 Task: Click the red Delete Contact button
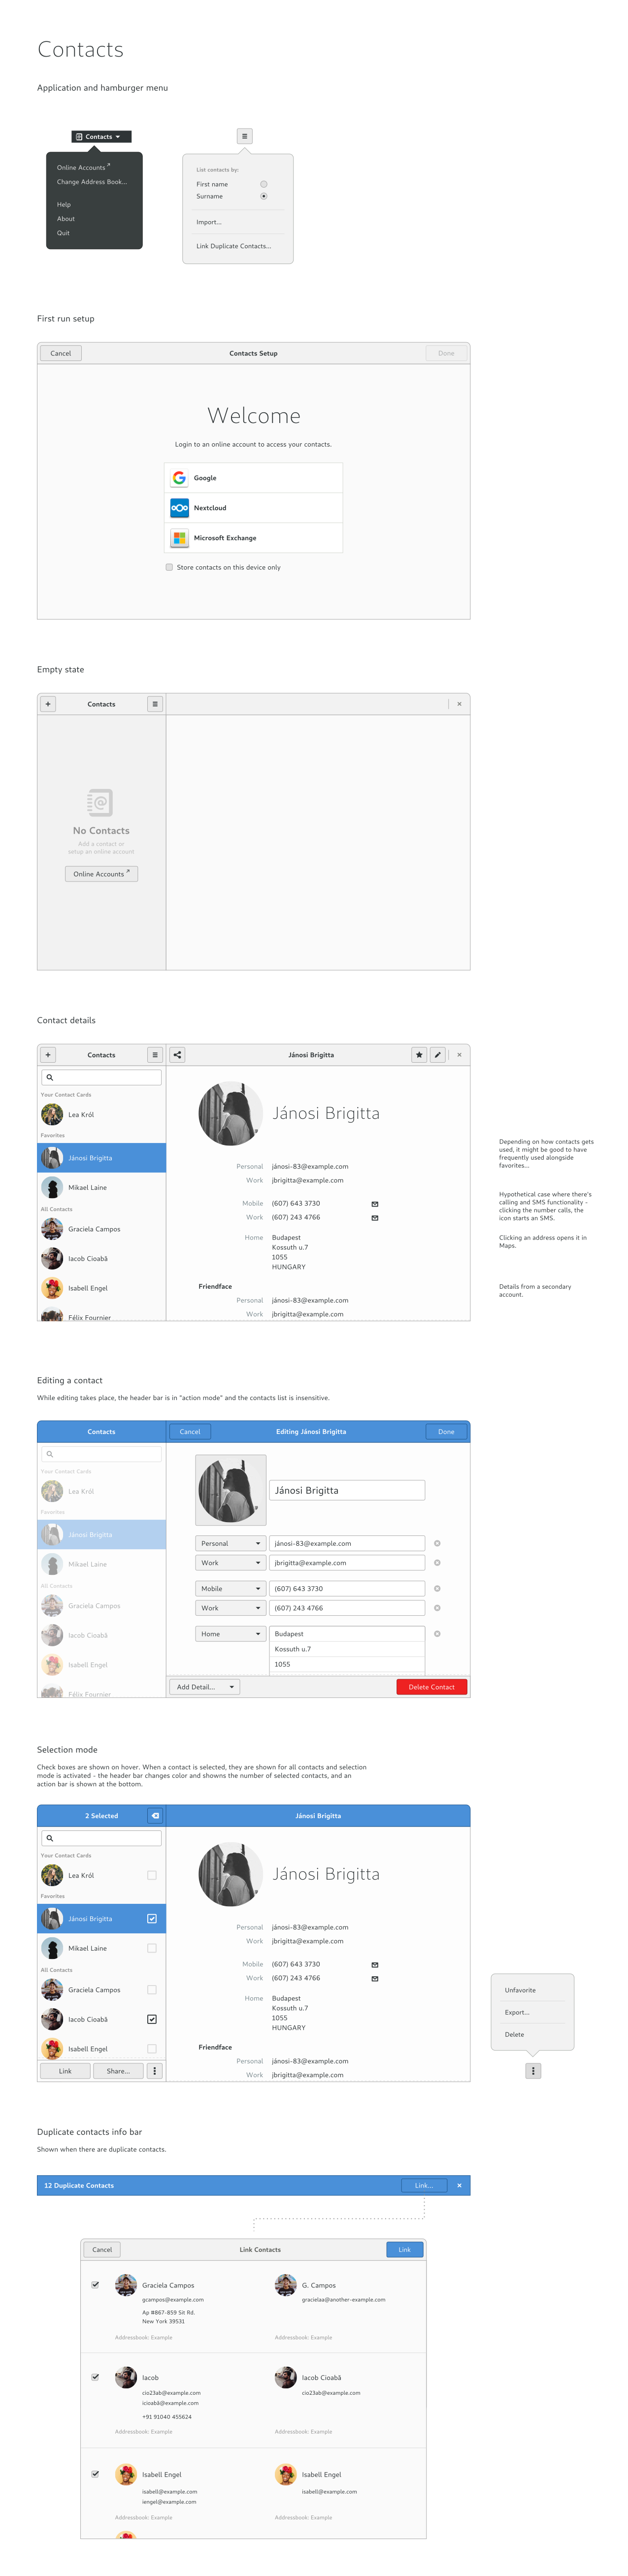[432, 1687]
